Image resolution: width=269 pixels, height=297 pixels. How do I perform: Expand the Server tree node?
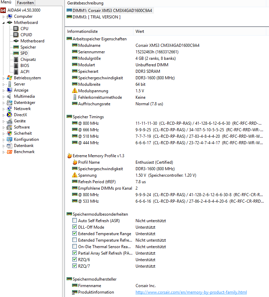tap(3, 84)
